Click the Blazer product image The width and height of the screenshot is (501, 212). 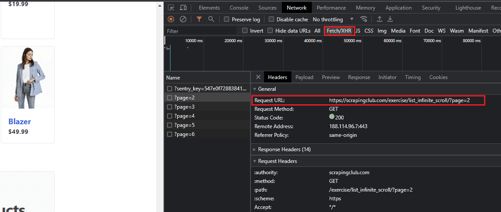[28, 78]
